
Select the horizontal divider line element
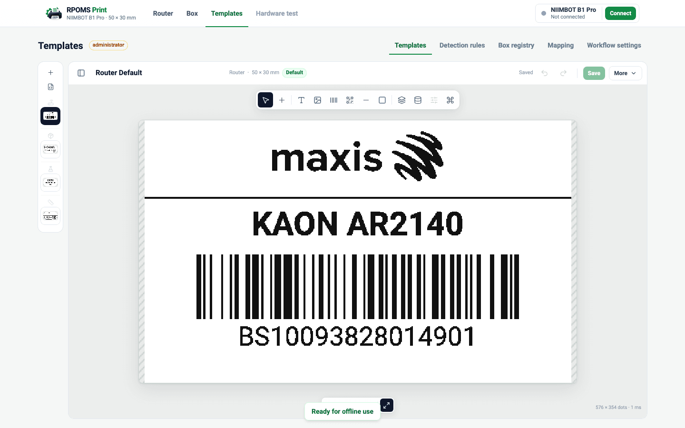point(358,197)
